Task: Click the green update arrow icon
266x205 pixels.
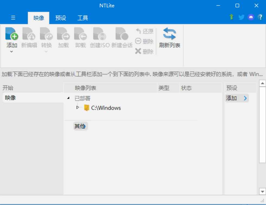Action: (x=231, y=17)
